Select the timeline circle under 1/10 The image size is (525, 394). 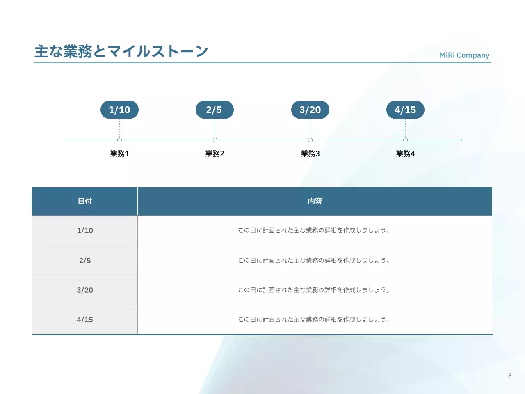(119, 140)
